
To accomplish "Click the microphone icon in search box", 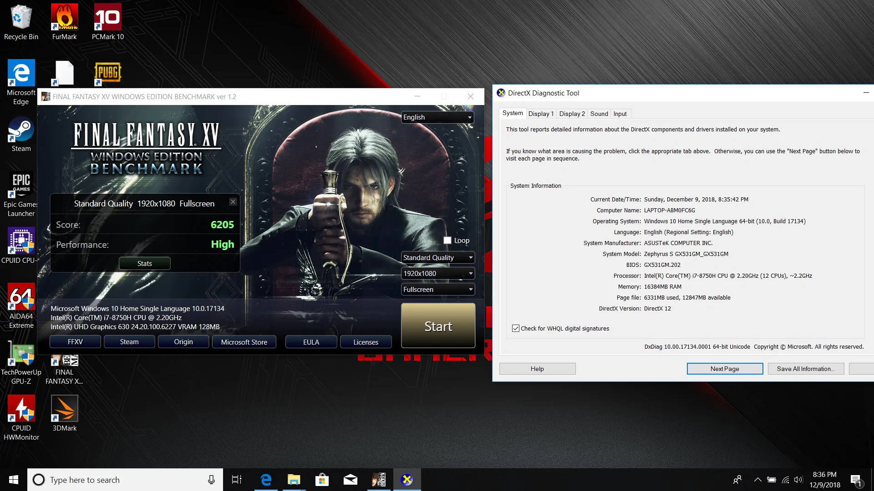I will click(x=211, y=480).
